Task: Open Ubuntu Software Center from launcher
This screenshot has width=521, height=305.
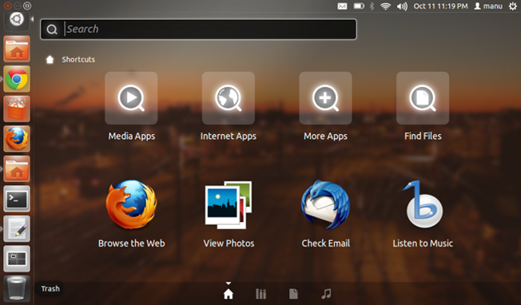Action: click(x=17, y=109)
